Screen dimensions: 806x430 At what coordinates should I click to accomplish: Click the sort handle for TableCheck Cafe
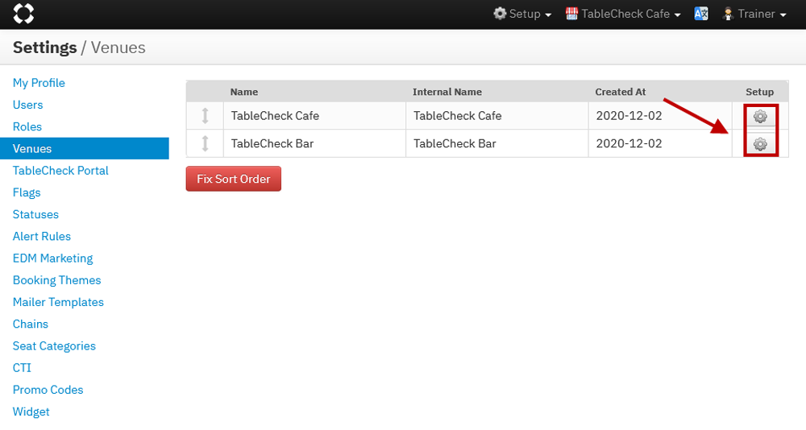tap(205, 116)
